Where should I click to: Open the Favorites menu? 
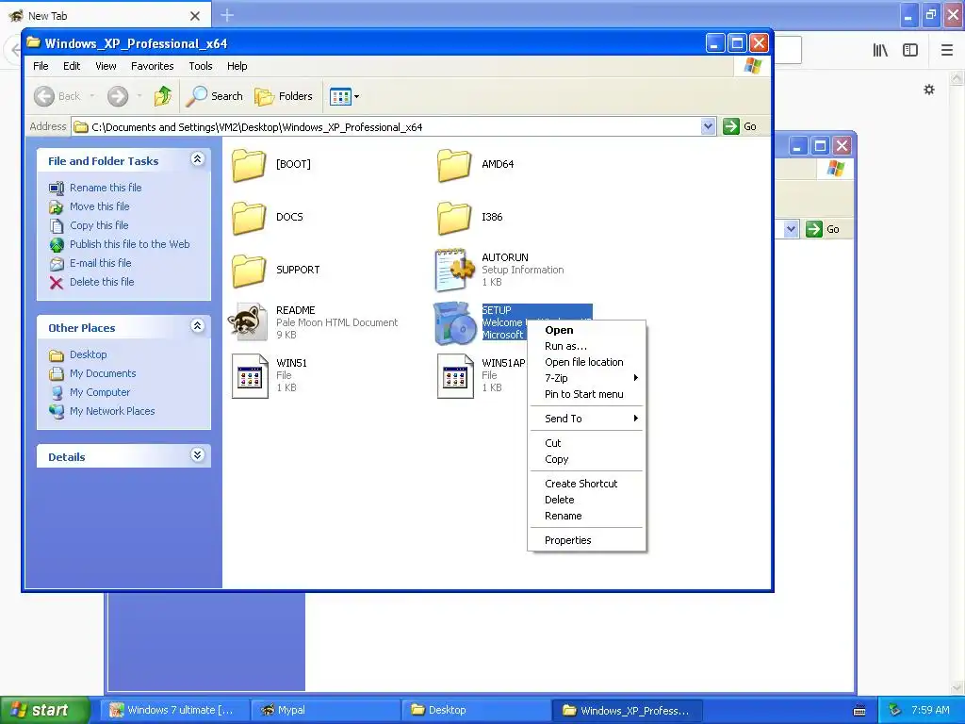click(152, 66)
